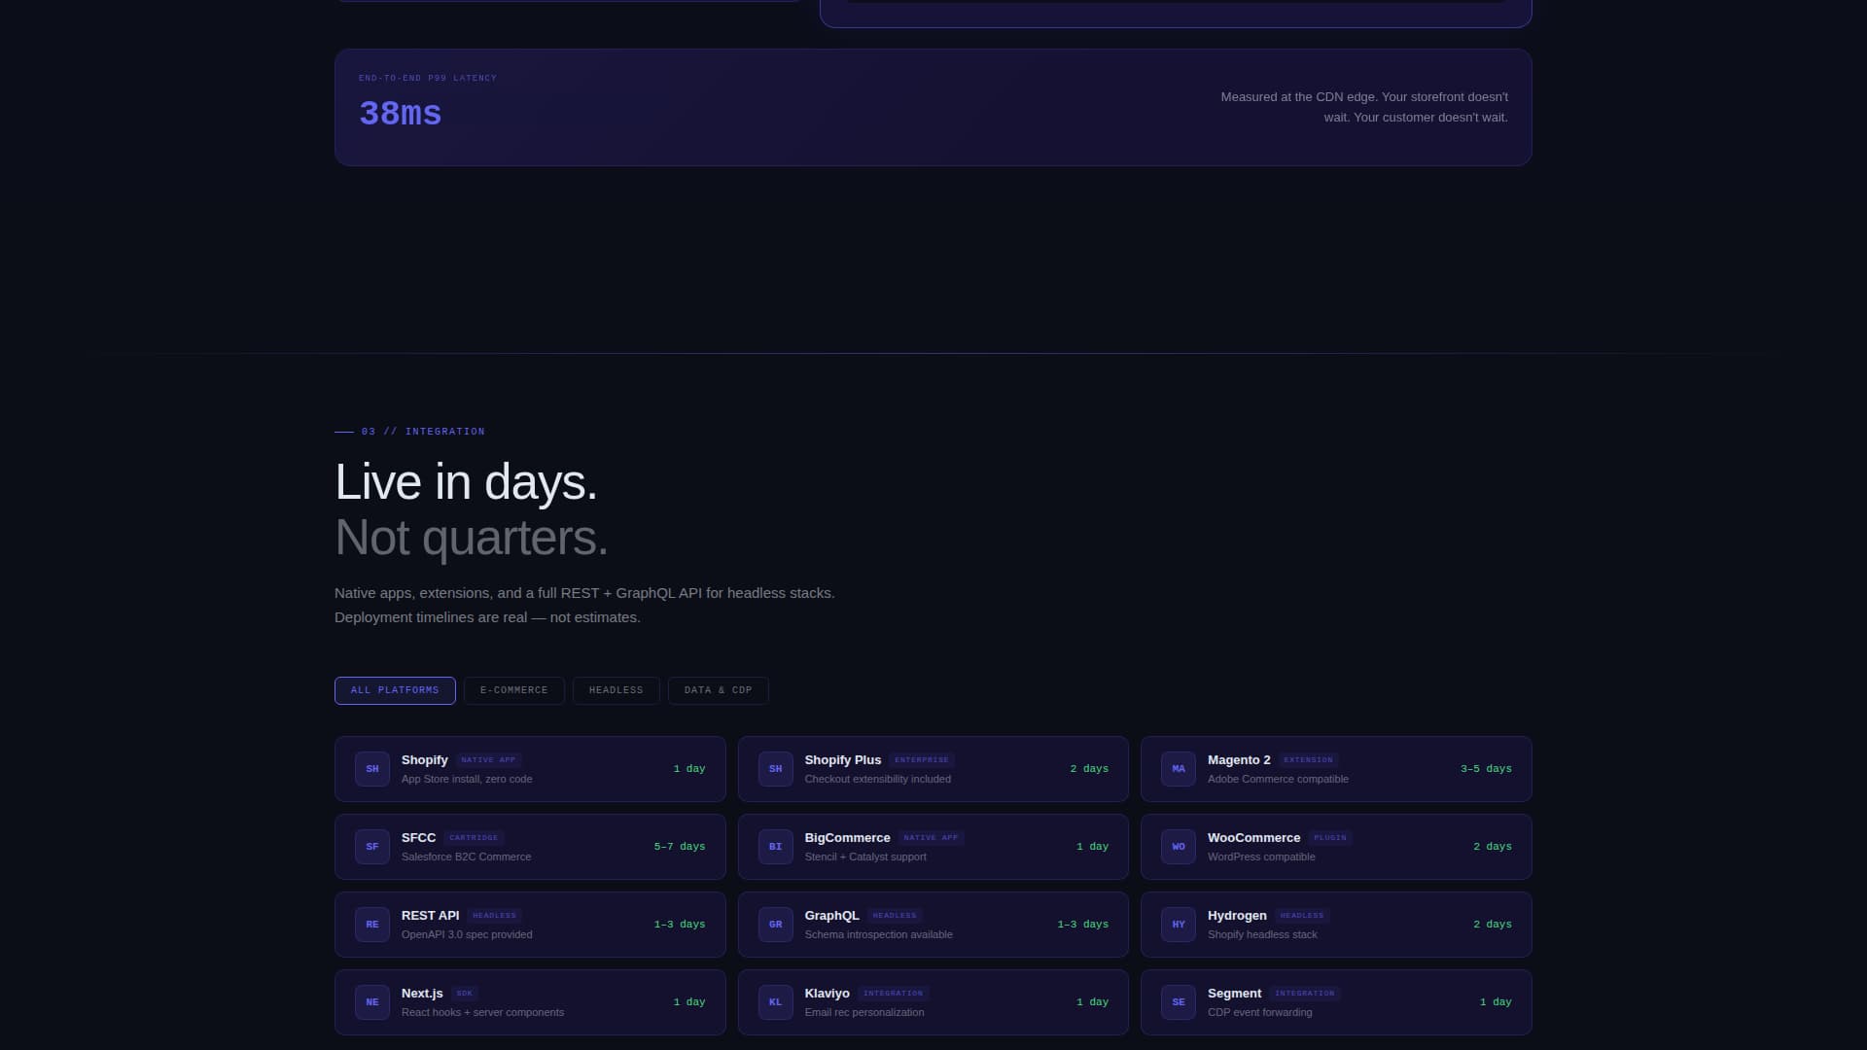Click the Native App tag on BigCommerce
Screen dimensions: 1867x1050
coord(931,838)
